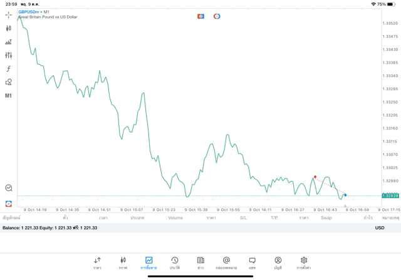Screen dimensions: 401x280
Task: Open the History clock tab
Action: point(174,262)
